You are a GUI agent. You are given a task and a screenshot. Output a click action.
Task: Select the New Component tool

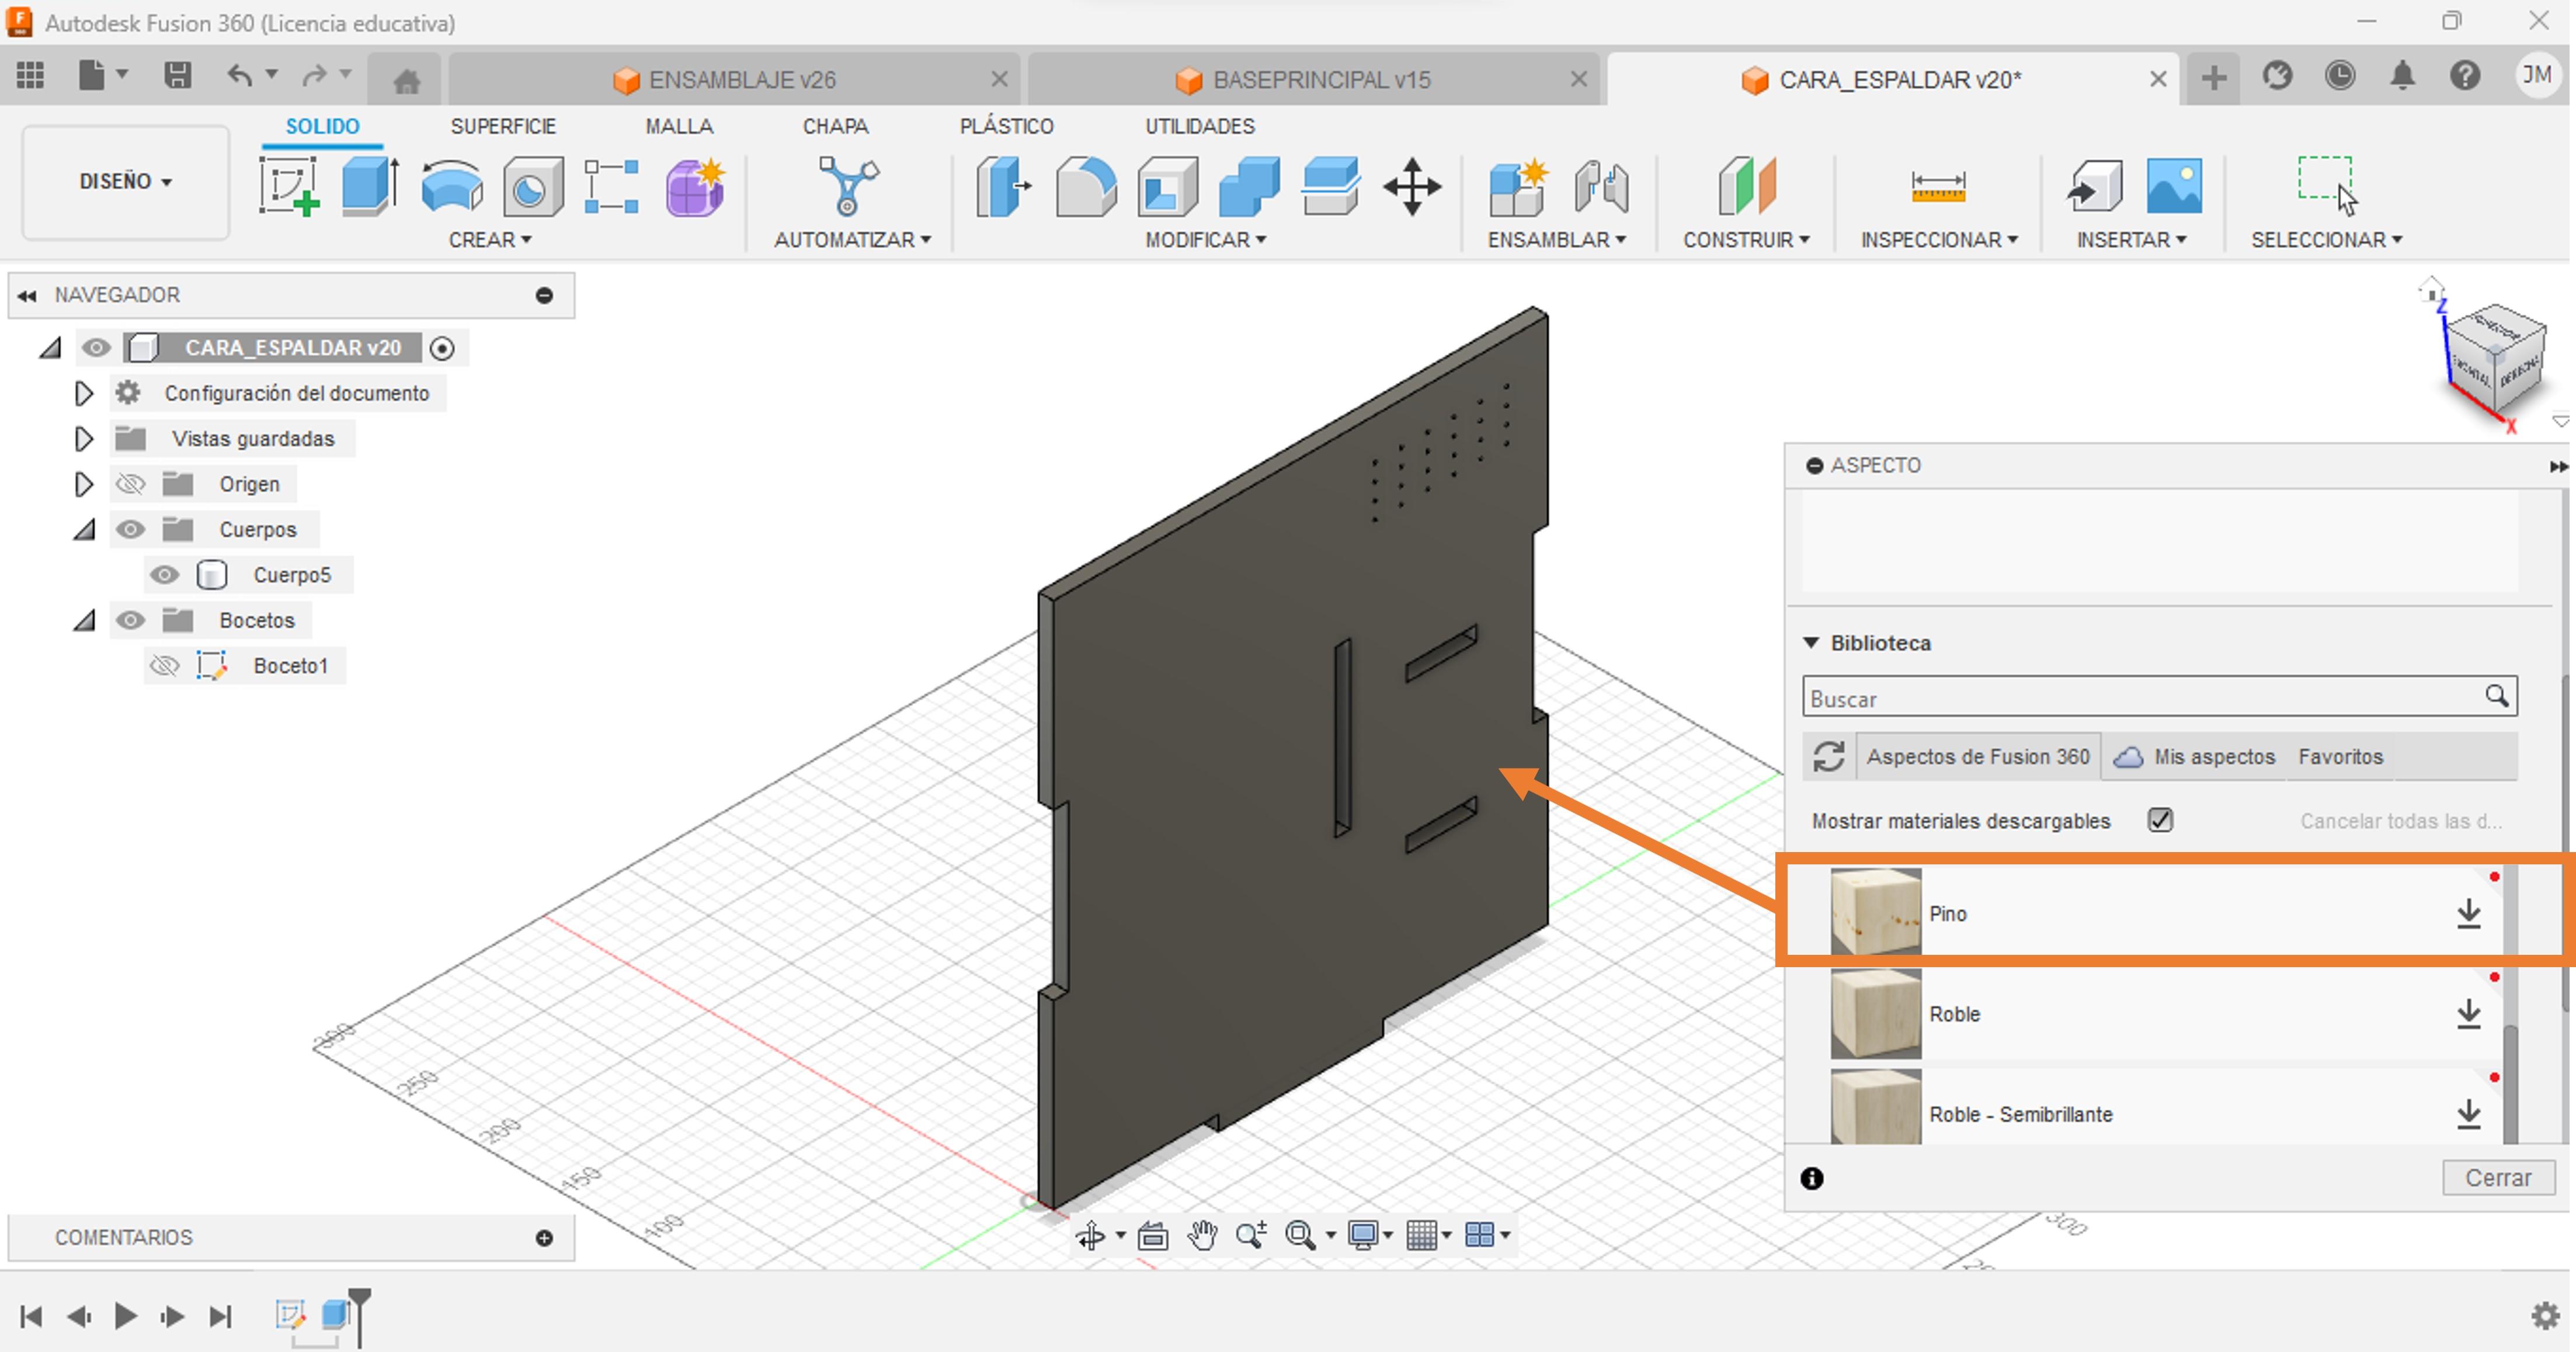[1518, 186]
